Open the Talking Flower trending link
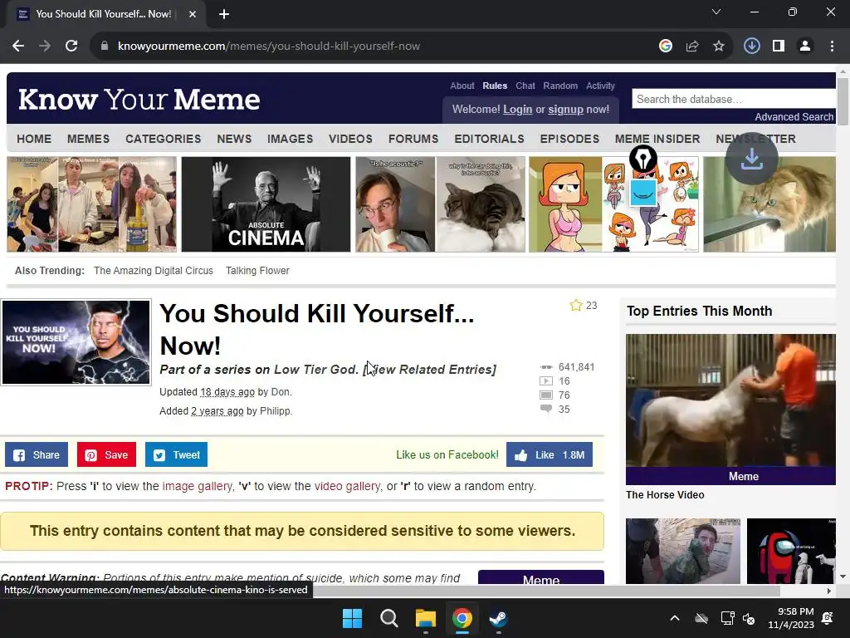Image resolution: width=850 pixels, height=638 pixels. tap(257, 271)
